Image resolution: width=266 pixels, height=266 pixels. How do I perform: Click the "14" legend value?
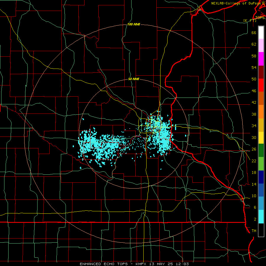[x=254, y=184]
